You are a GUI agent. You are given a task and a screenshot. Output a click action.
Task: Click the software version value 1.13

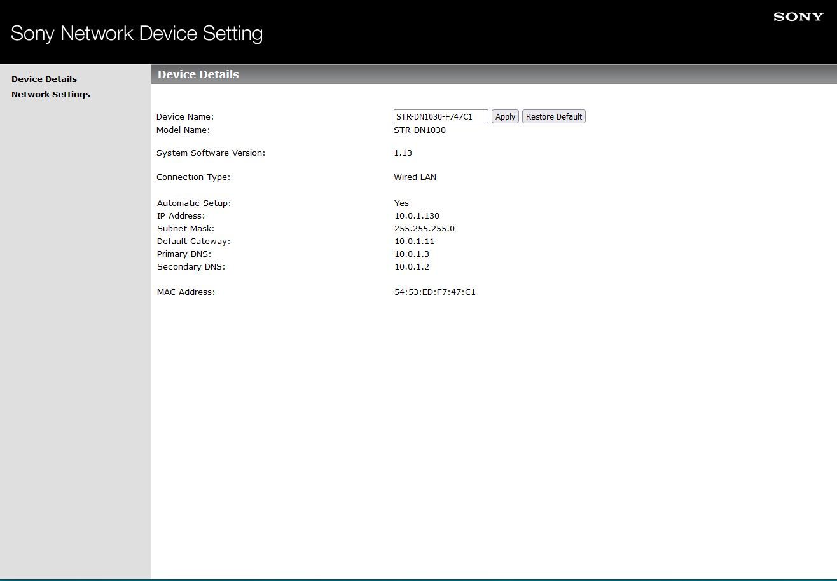[403, 153]
